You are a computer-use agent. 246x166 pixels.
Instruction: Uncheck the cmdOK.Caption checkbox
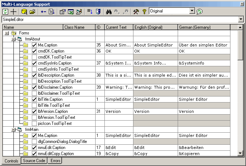(x=34, y=51)
